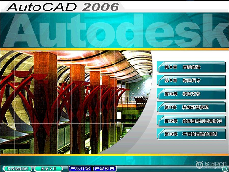Screen dimensions: 229x172
Task: Switch to the 产品预告 tab
Action: coord(105,169)
